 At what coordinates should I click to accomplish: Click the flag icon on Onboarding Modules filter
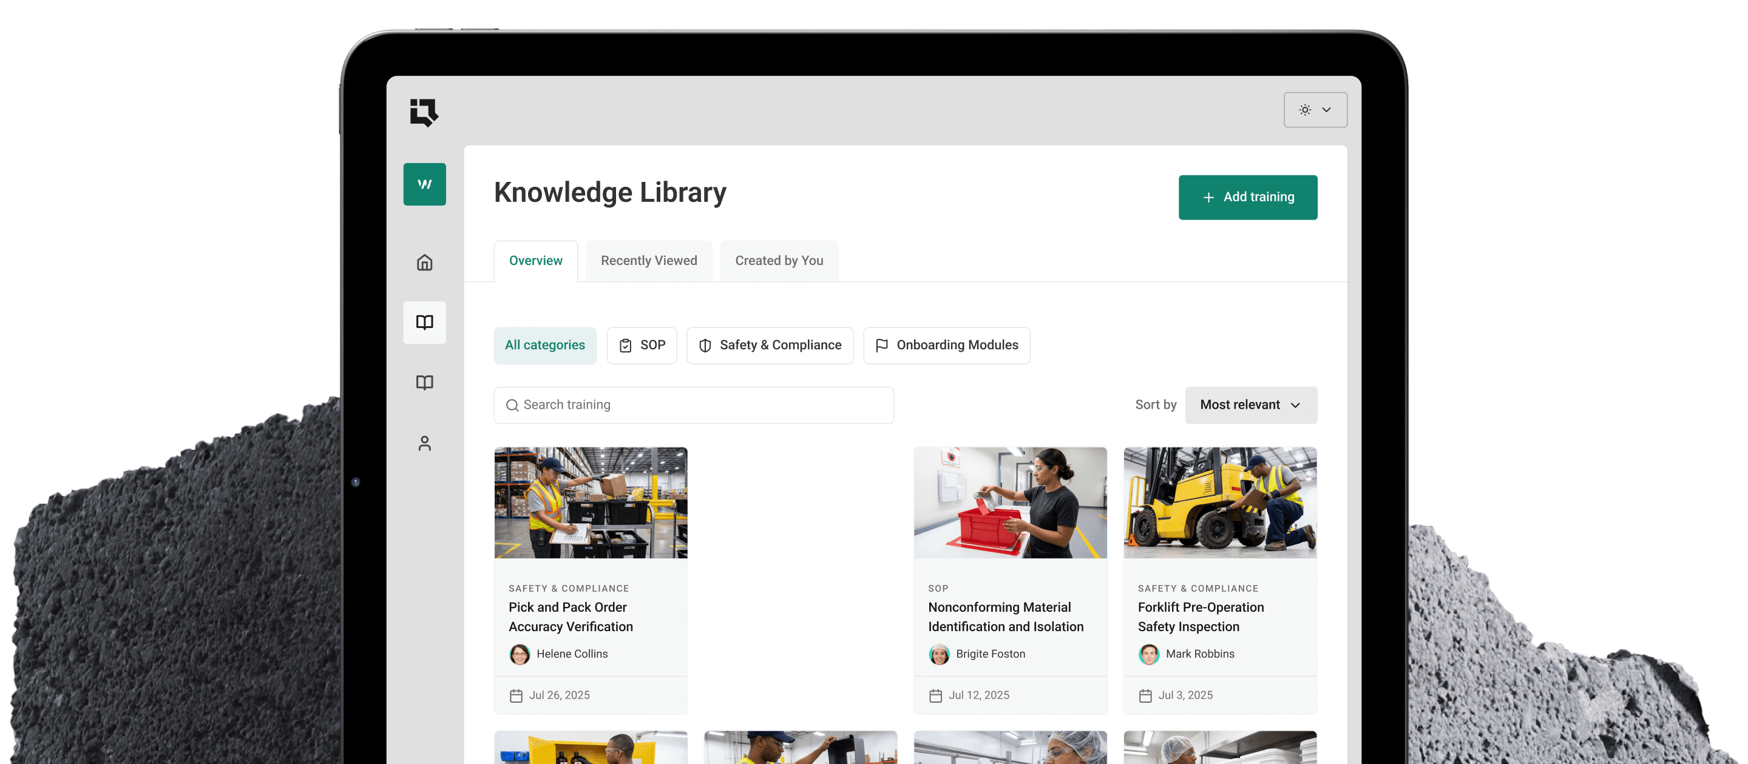(881, 345)
